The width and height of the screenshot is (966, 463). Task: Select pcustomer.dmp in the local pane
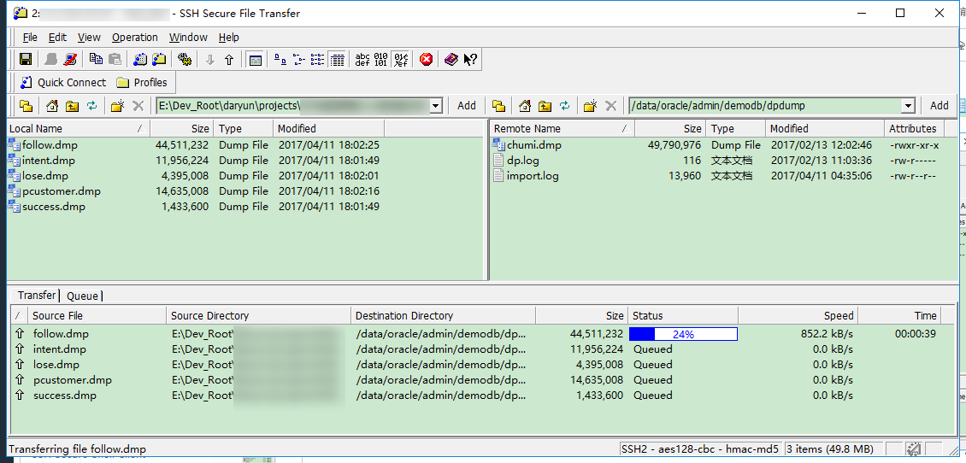click(x=61, y=191)
